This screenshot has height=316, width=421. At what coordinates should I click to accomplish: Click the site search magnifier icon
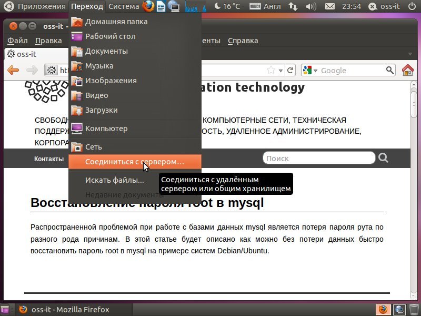point(383,158)
